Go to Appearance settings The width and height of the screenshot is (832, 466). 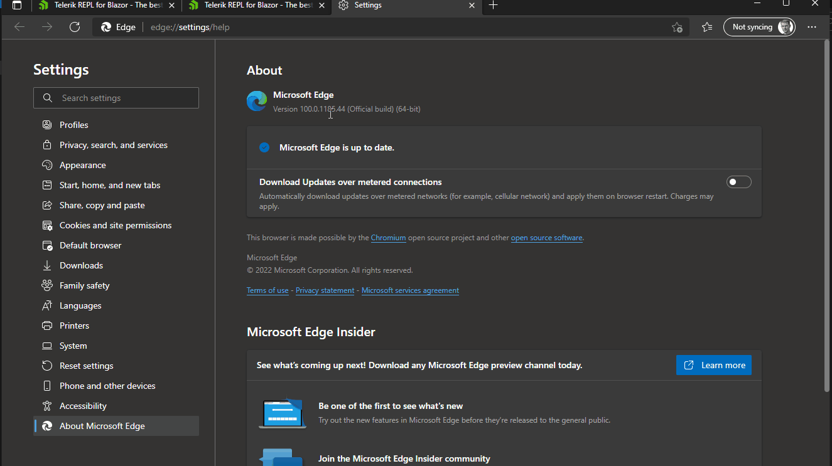82,165
